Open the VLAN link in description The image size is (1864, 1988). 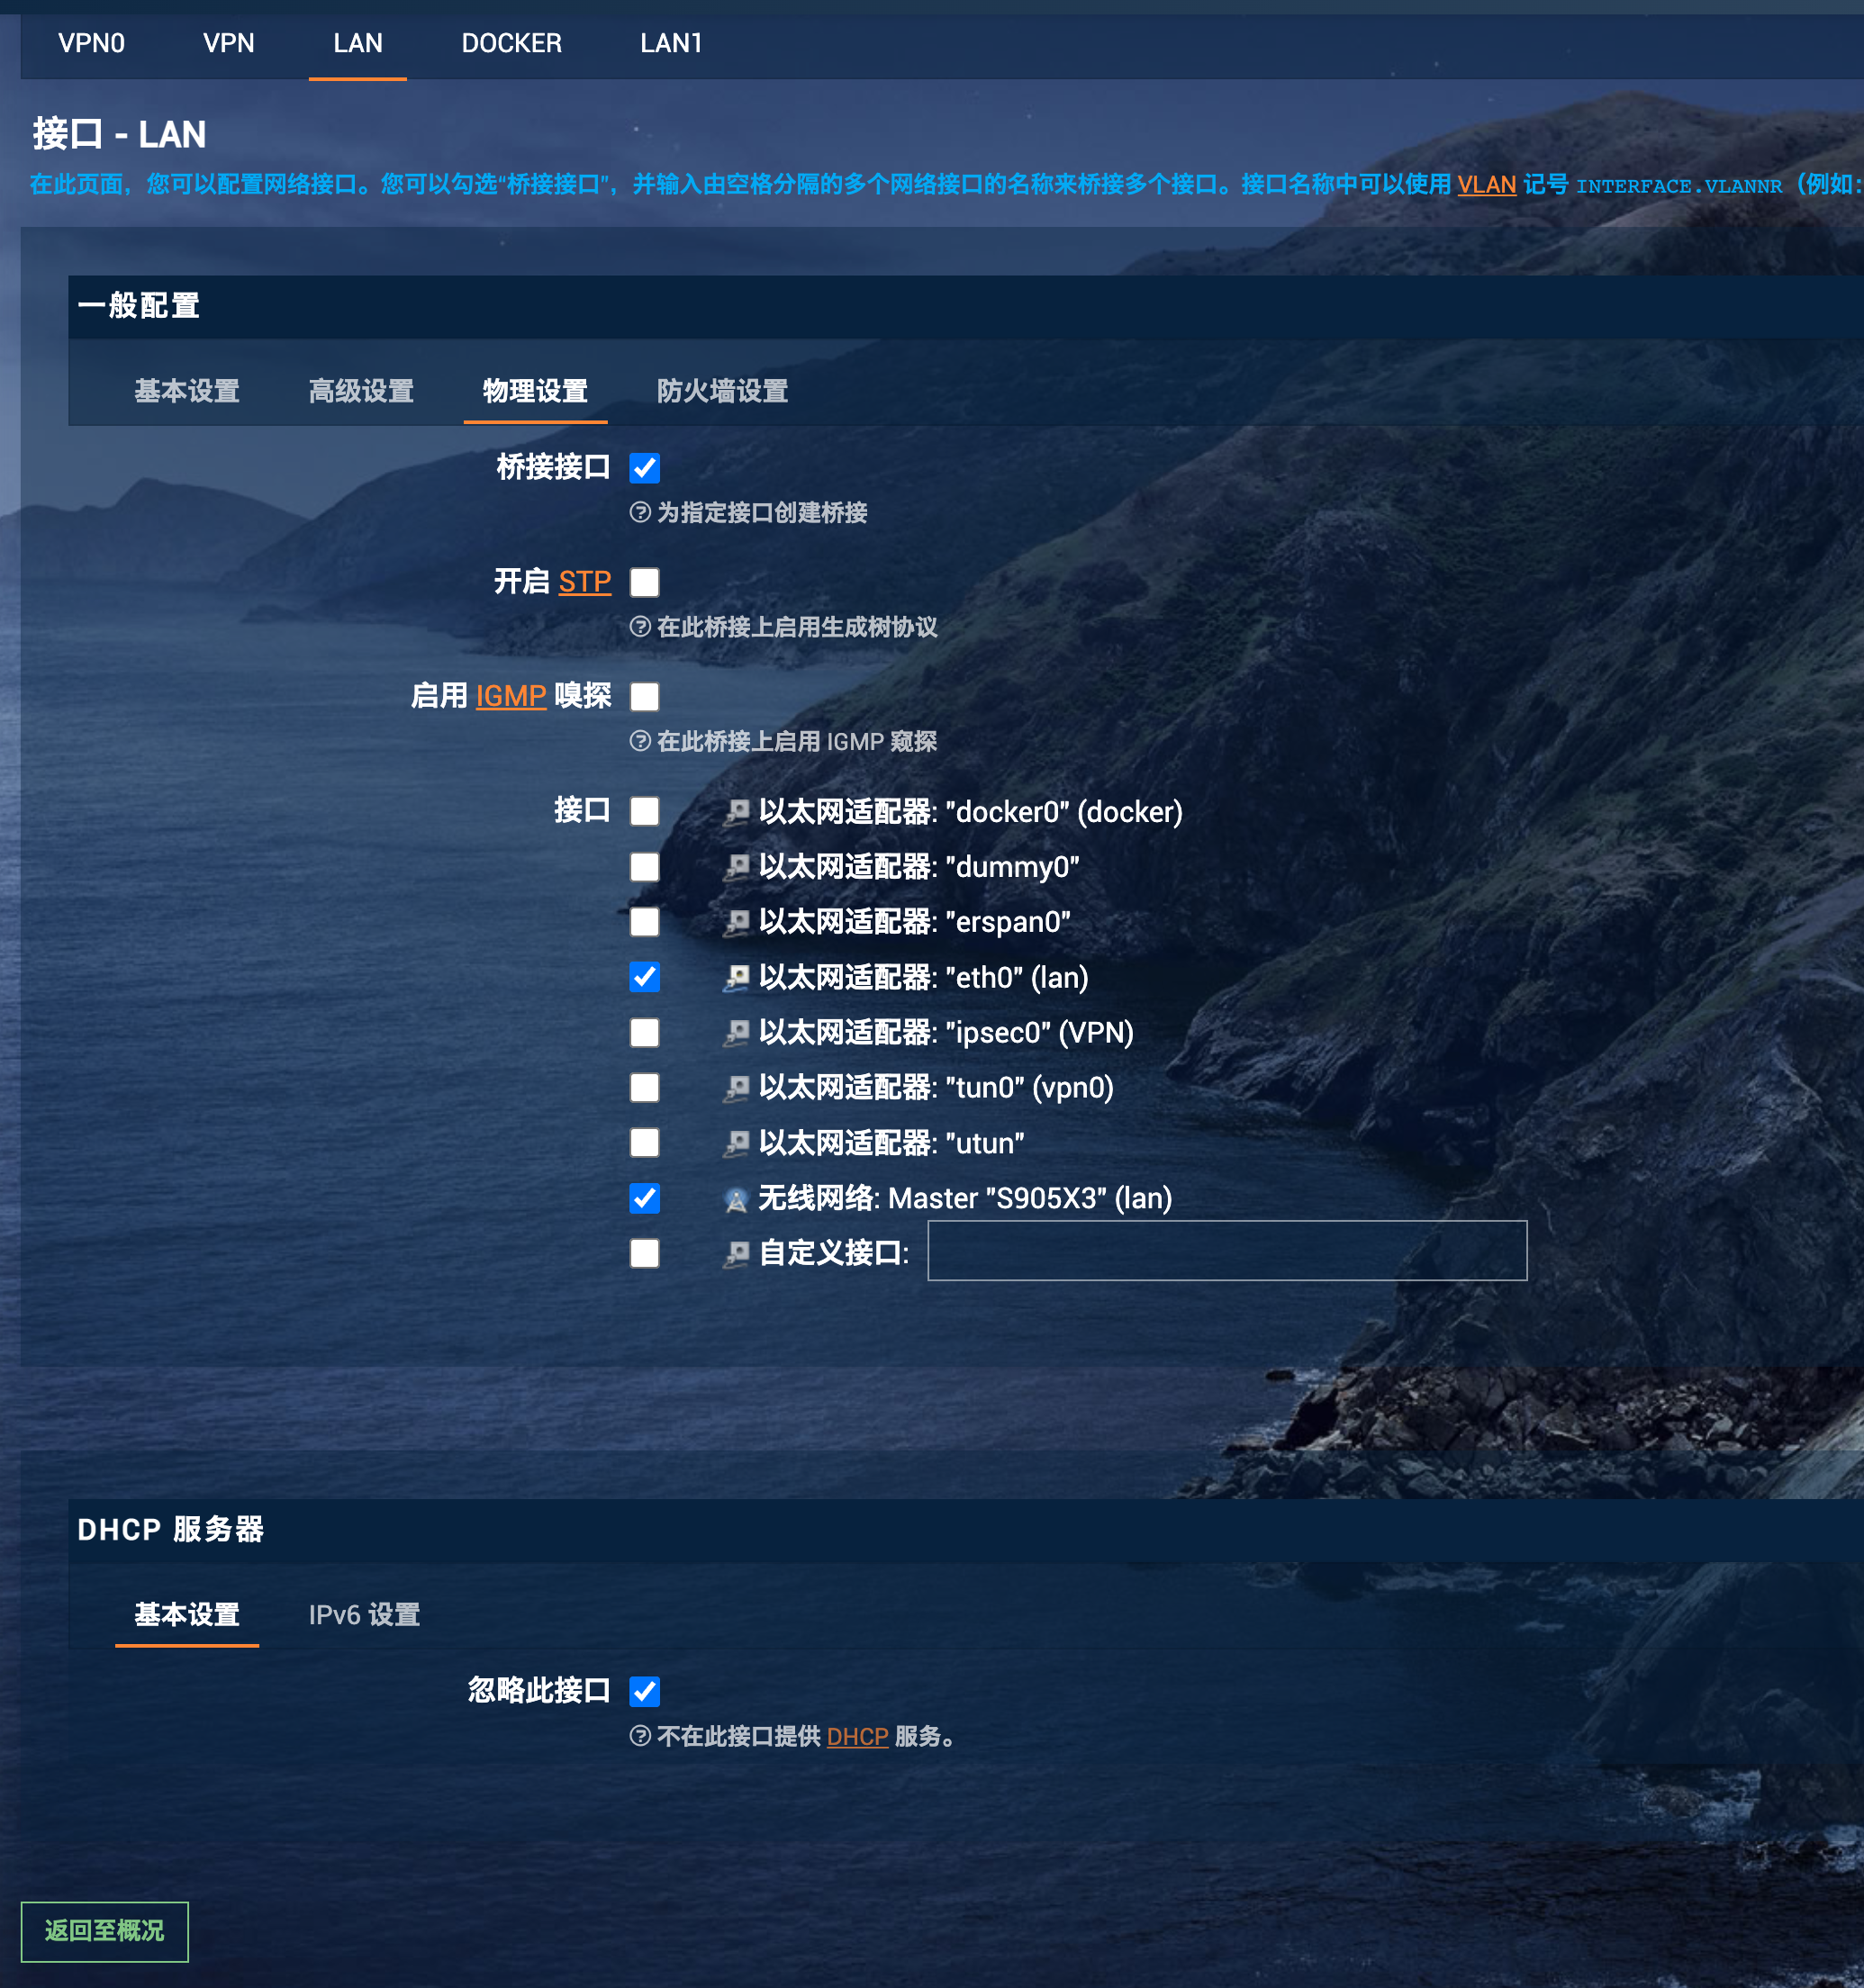coord(1486,185)
